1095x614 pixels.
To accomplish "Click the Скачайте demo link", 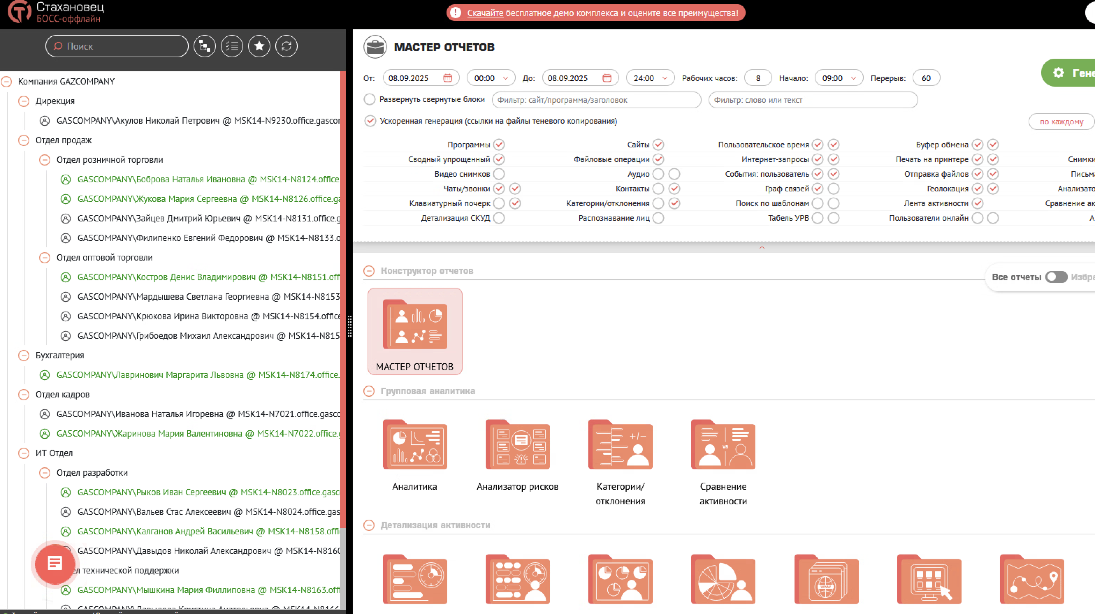I will pos(485,13).
